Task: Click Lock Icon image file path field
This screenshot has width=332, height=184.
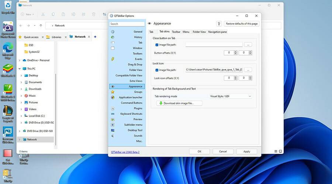Action: tap(214, 70)
